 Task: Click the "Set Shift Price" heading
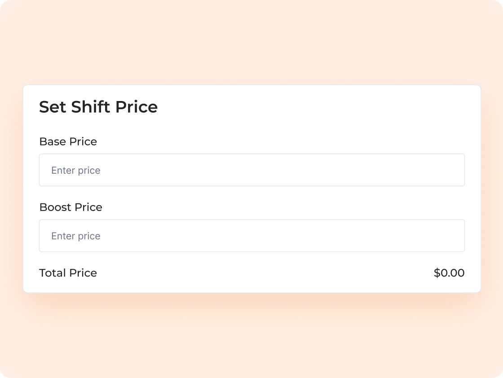[98, 107]
